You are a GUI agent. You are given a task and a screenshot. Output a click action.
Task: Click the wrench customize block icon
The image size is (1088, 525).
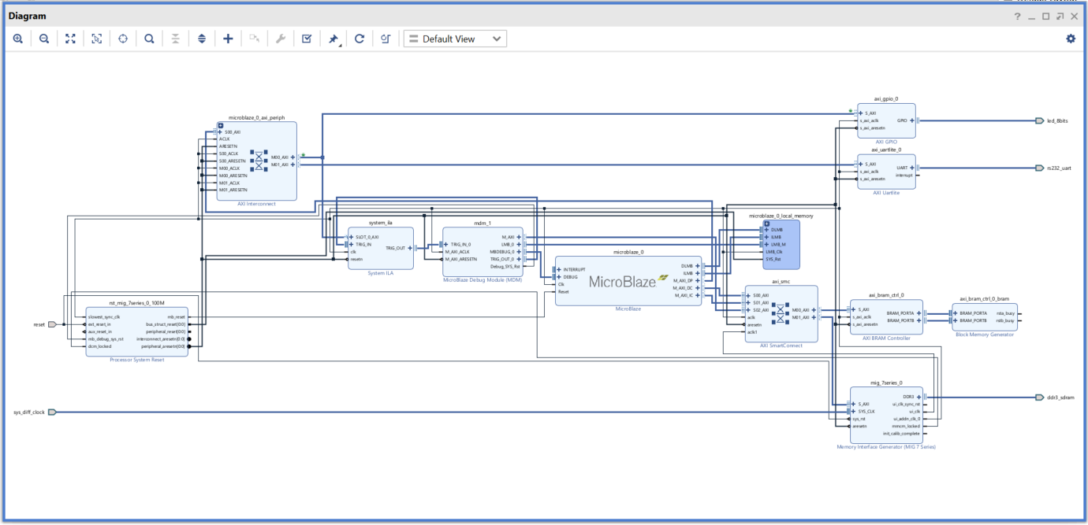point(280,39)
